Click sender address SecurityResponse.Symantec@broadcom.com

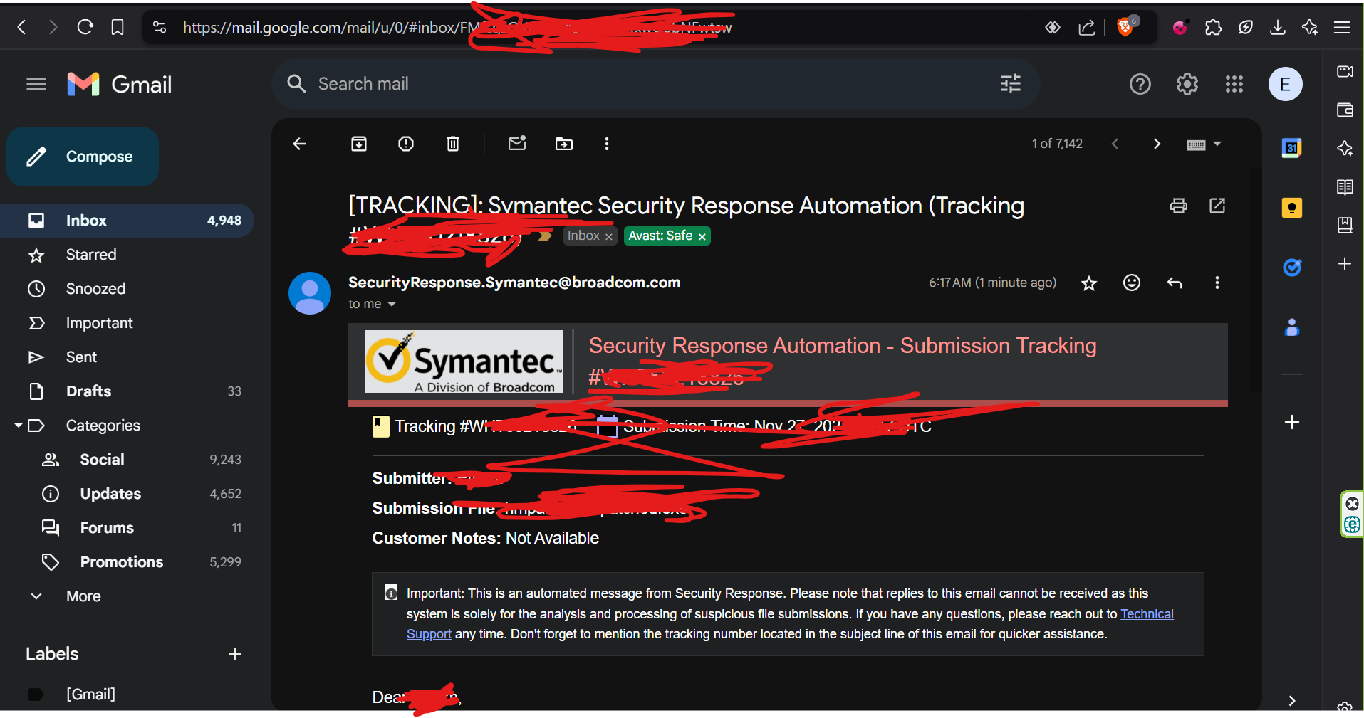pyautogui.click(x=514, y=283)
